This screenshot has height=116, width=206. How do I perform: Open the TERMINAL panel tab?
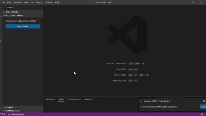[88, 99]
